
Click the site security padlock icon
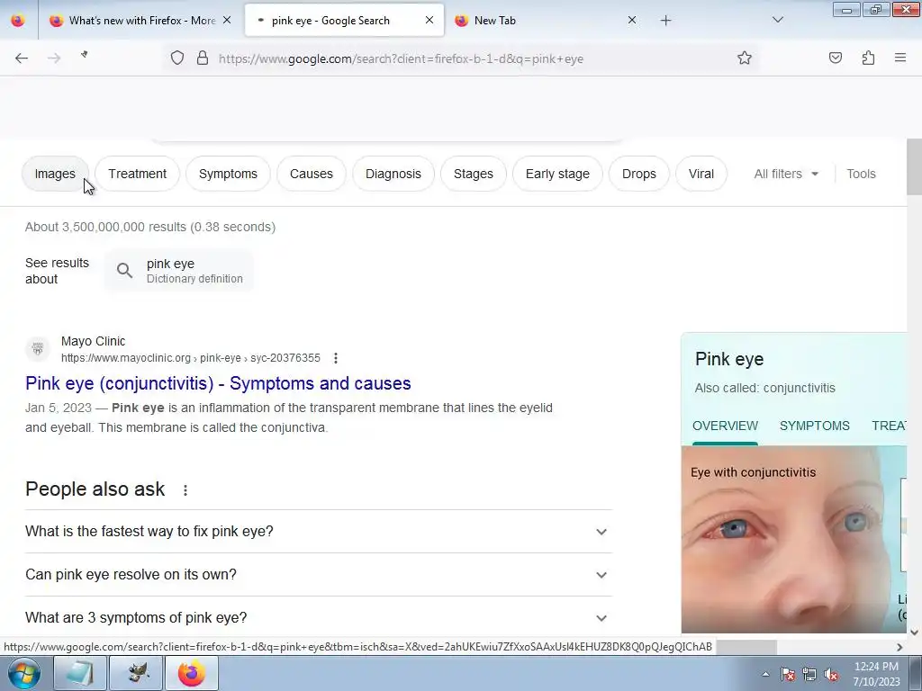click(203, 58)
